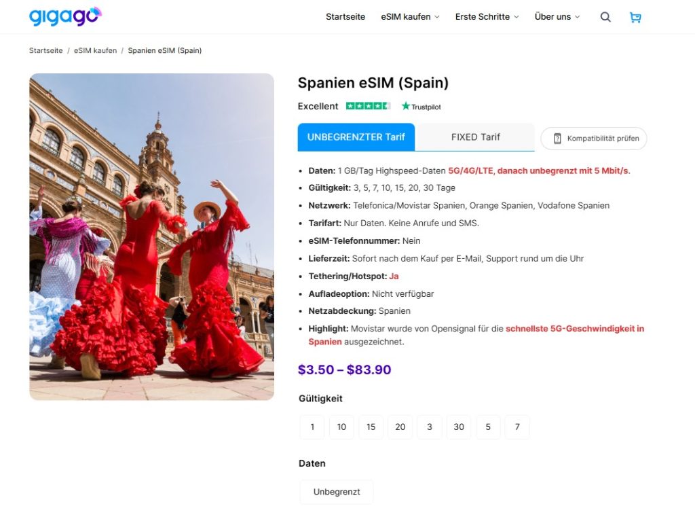This screenshot has width=695, height=519.
Task: Select validity option 5 days
Action: point(488,427)
